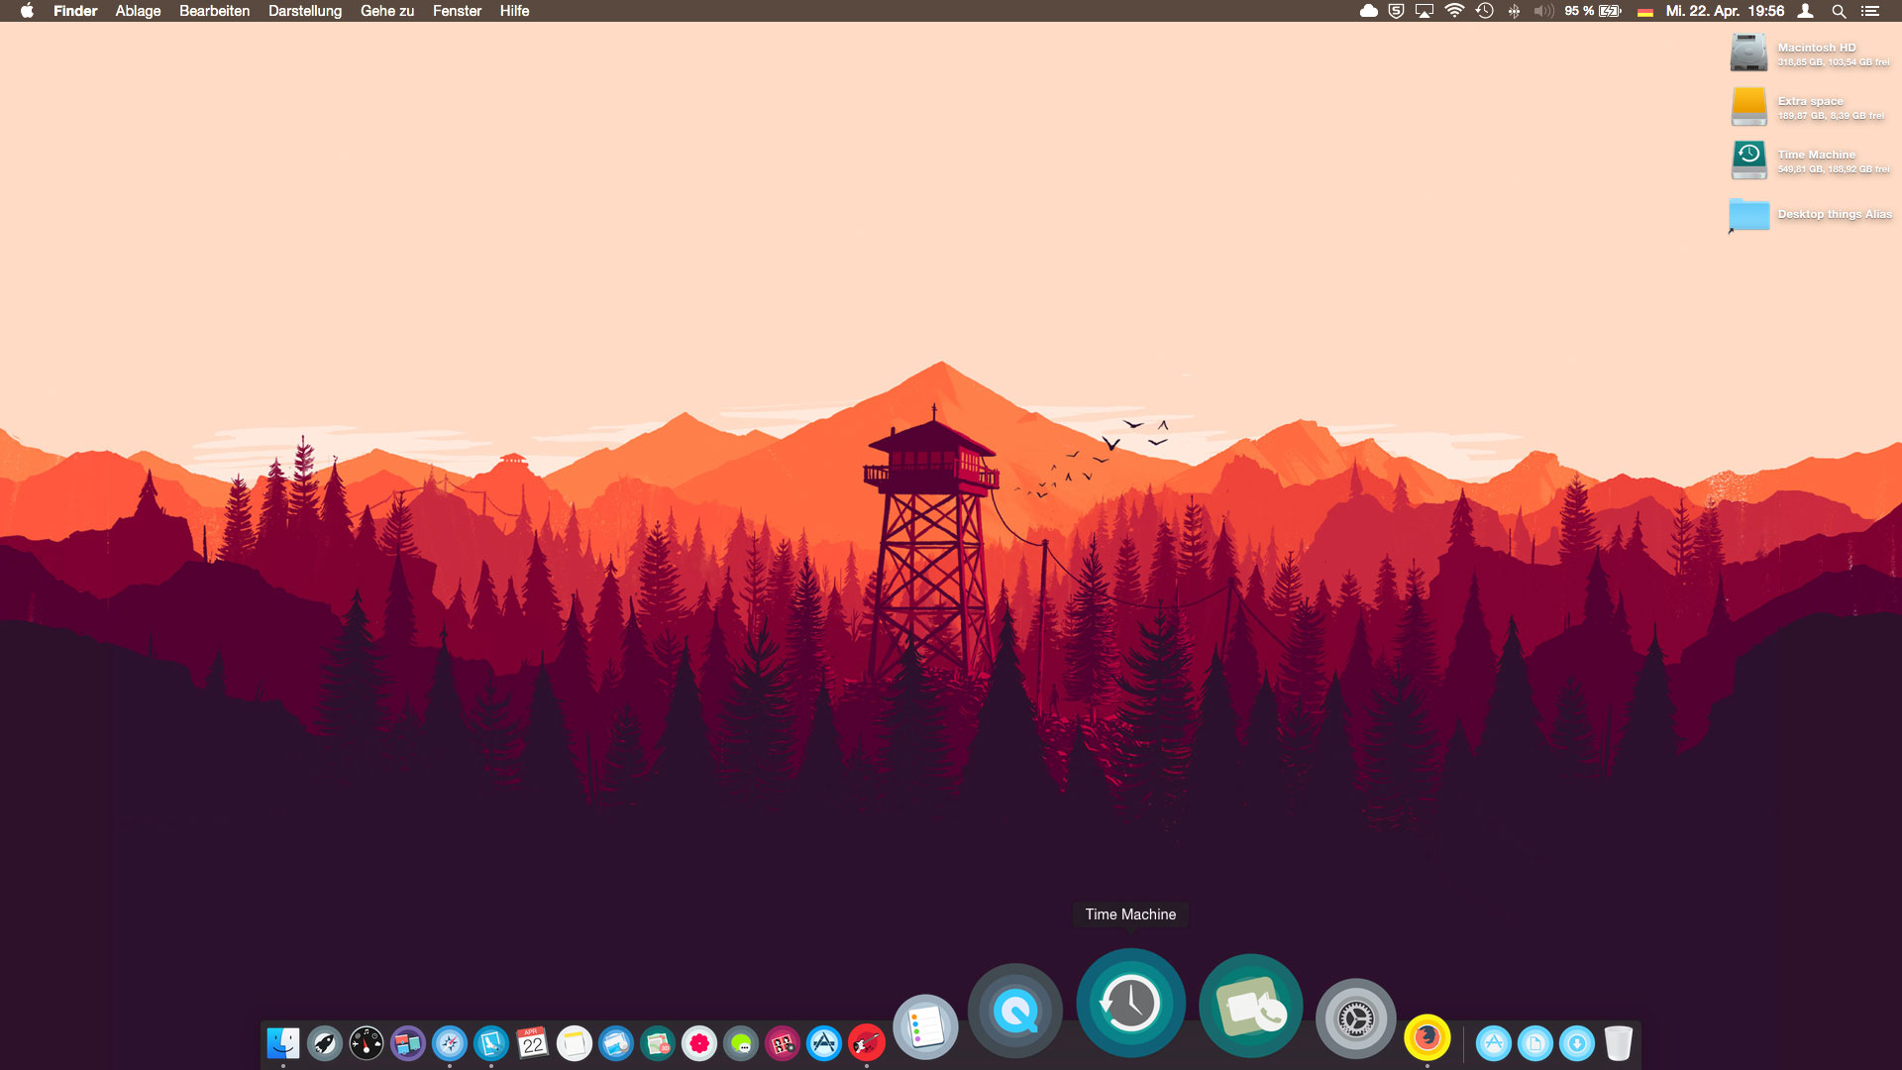Click the iCloud cloud menu bar icon
The image size is (1902, 1070).
(x=1368, y=11)
